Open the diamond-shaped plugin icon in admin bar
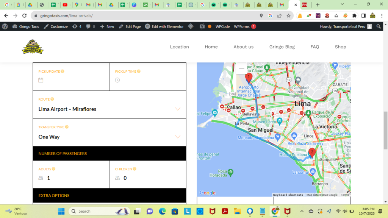The height and width of the screenshot is (218, 388). (x=191, y=26)
